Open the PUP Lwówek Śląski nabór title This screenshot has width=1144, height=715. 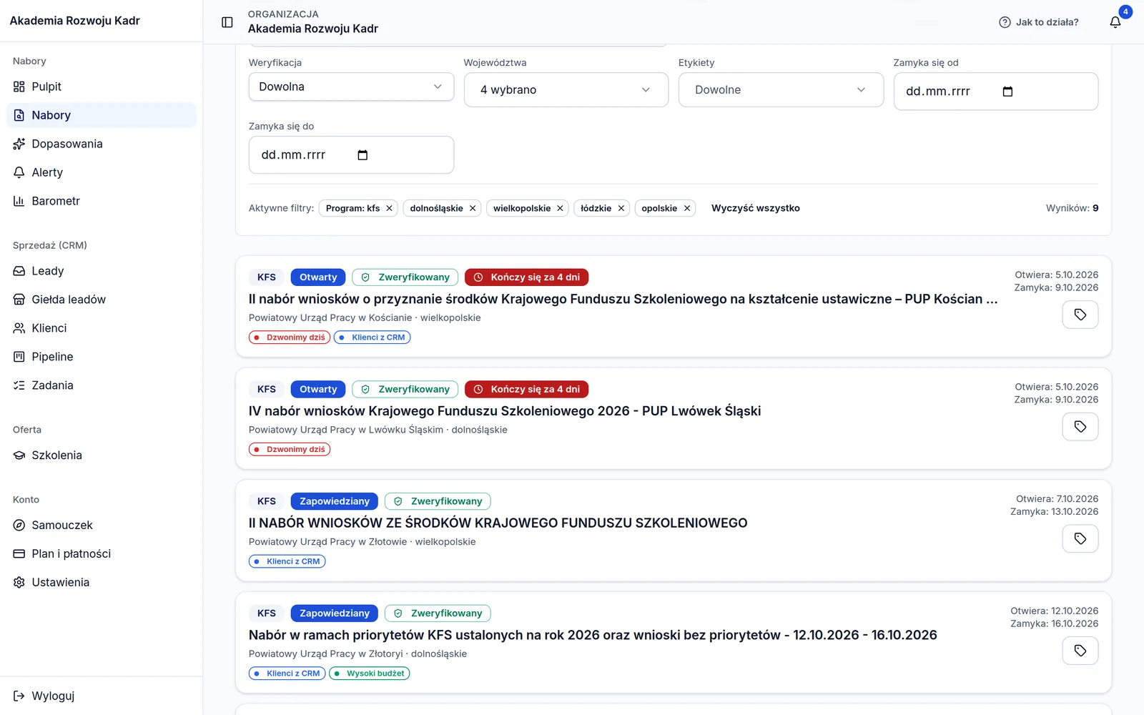(x=505, y=411)
